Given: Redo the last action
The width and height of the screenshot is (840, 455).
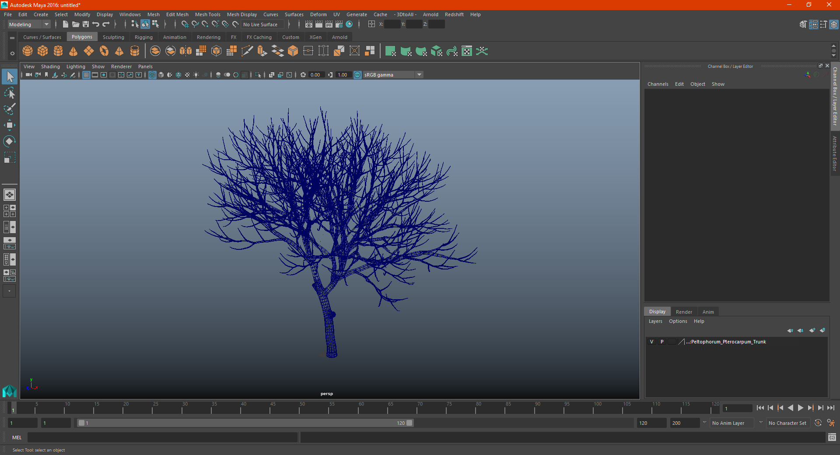Looking at the screenshot, I should [x=106, y=24].
